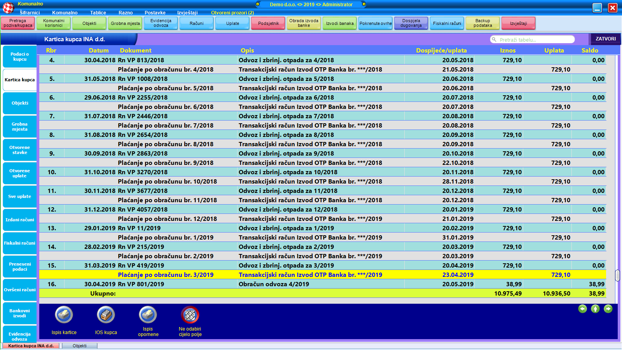The width and height of the screenshot is (622, 350).
Task: Expand the Otvoreni prozori (2) menu
Action: point(232,13)
